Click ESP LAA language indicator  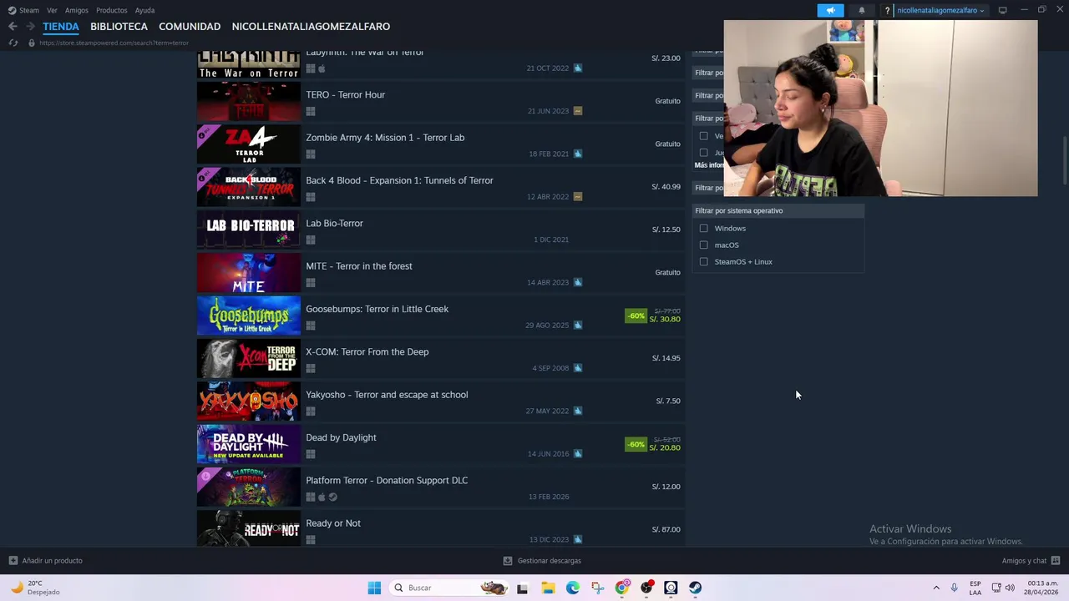[975, 588]
